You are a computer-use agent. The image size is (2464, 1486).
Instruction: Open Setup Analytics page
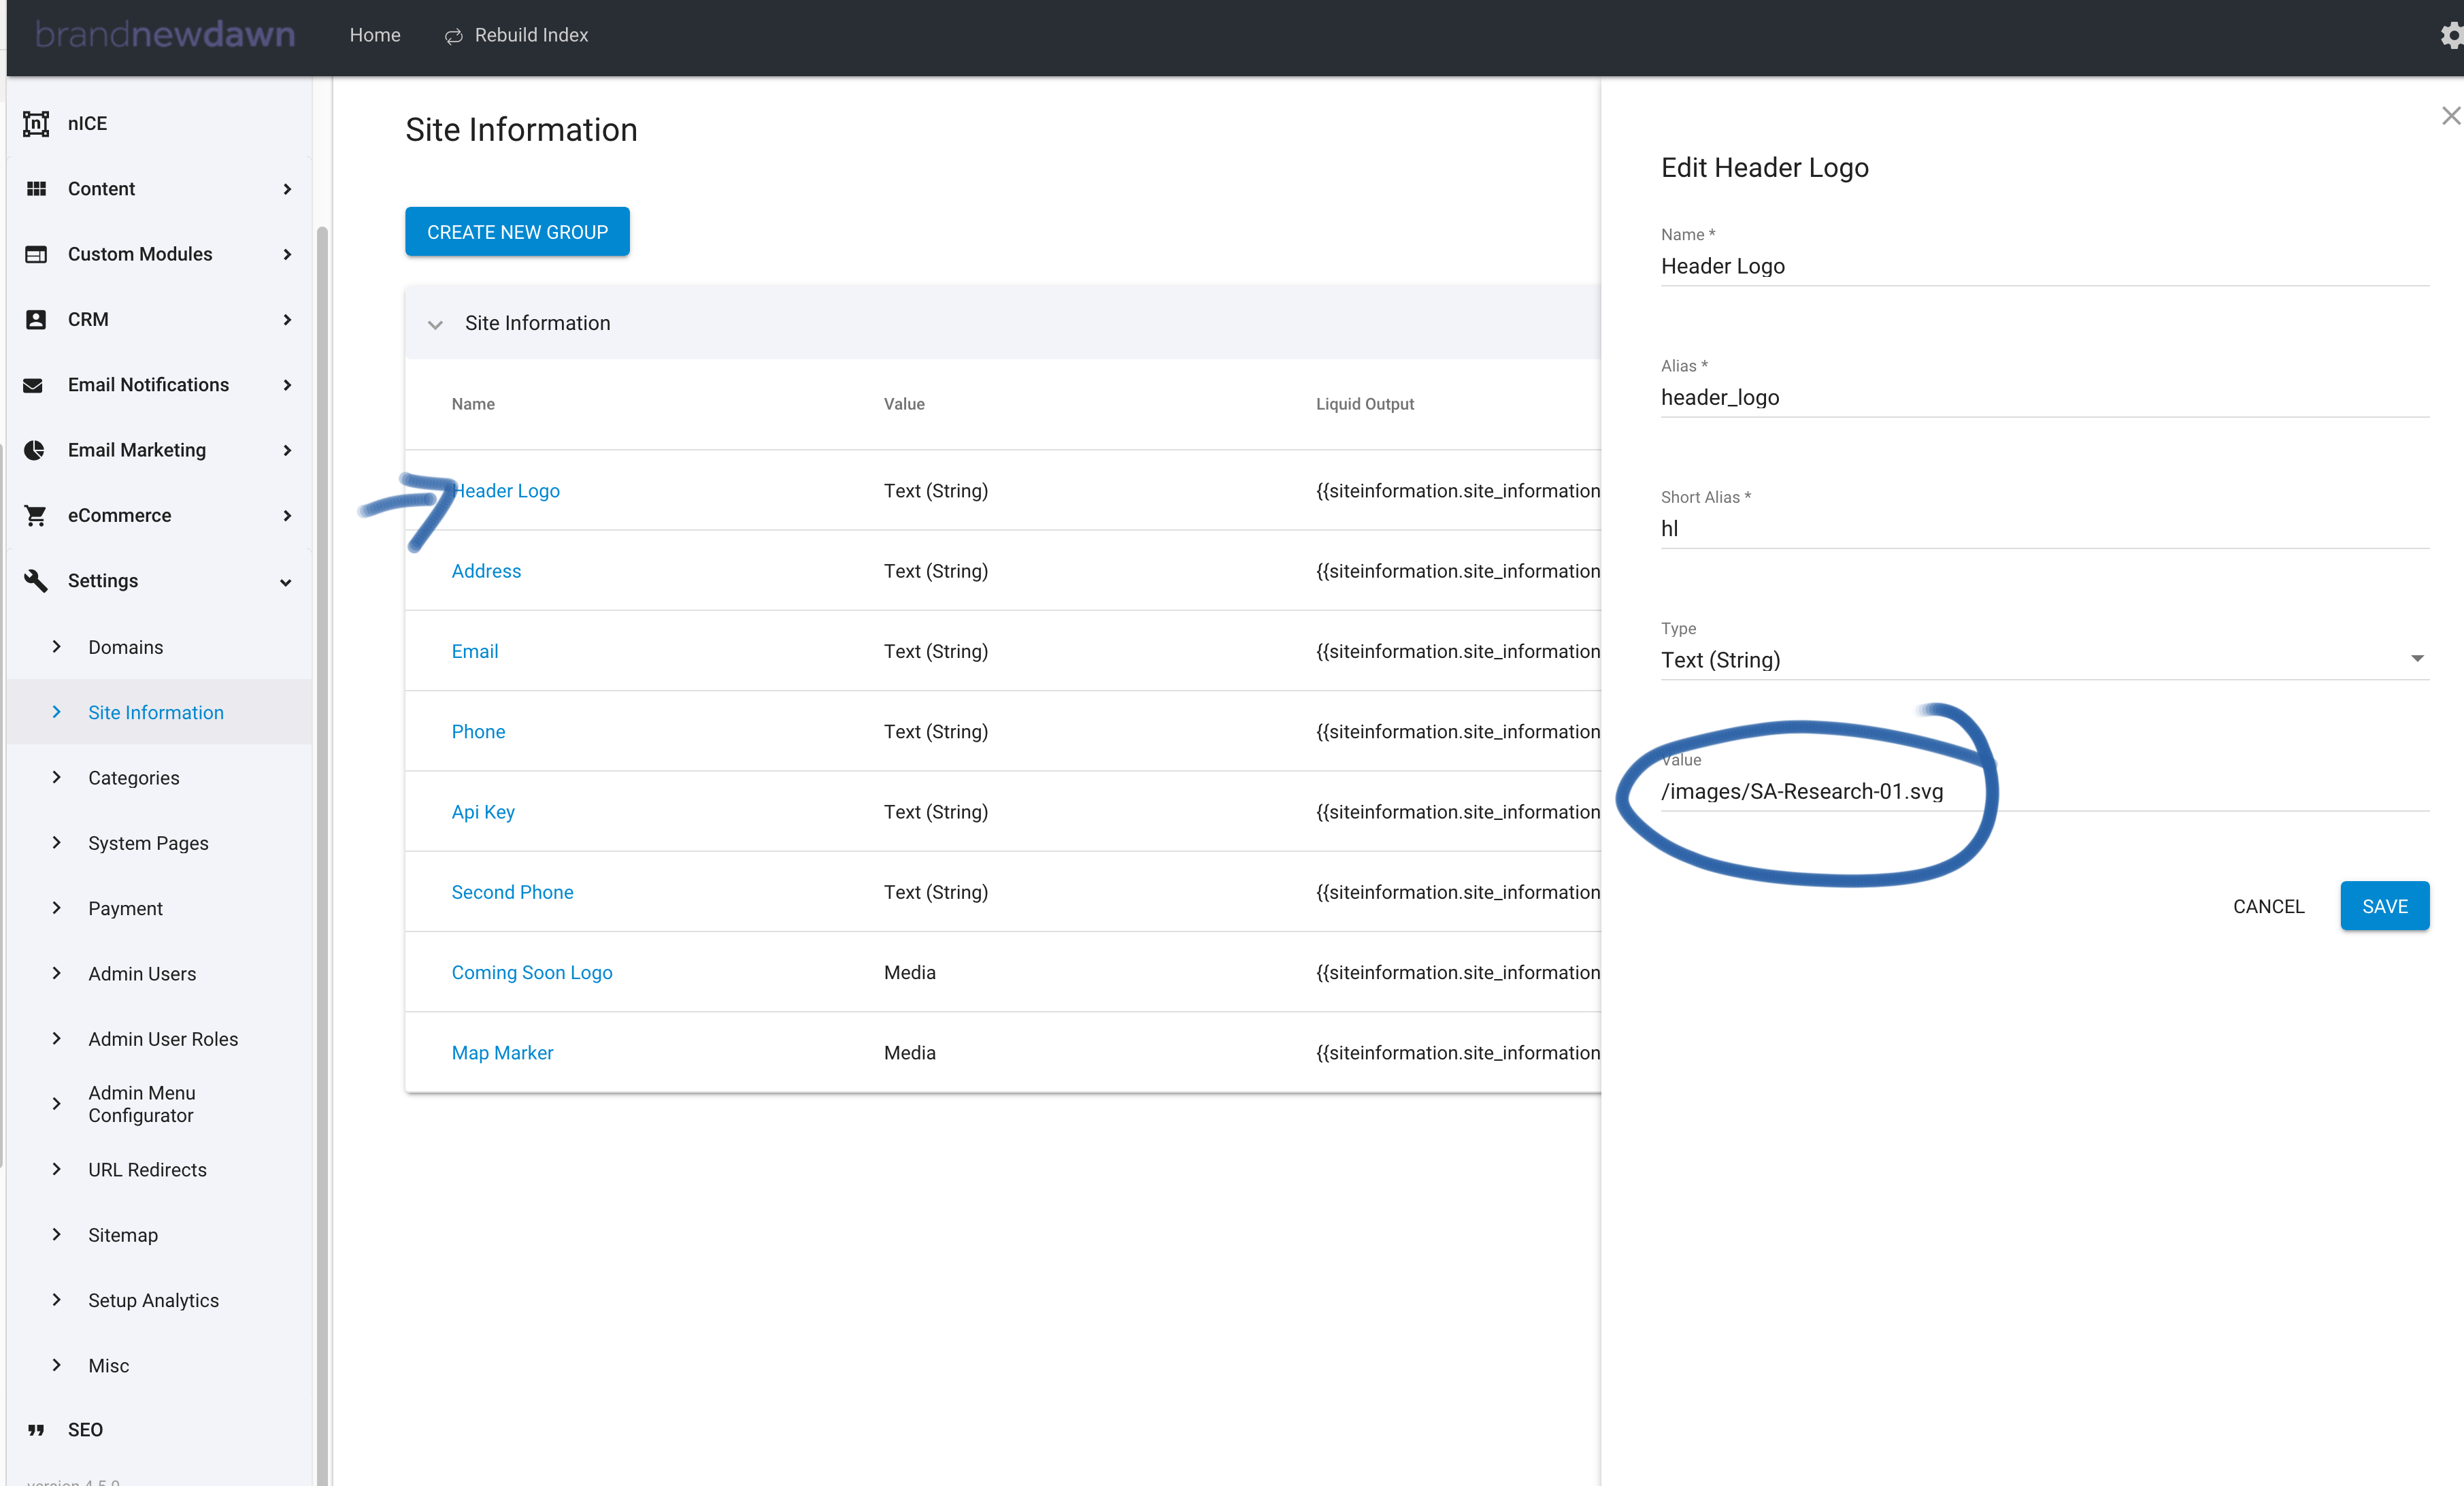153,1300
